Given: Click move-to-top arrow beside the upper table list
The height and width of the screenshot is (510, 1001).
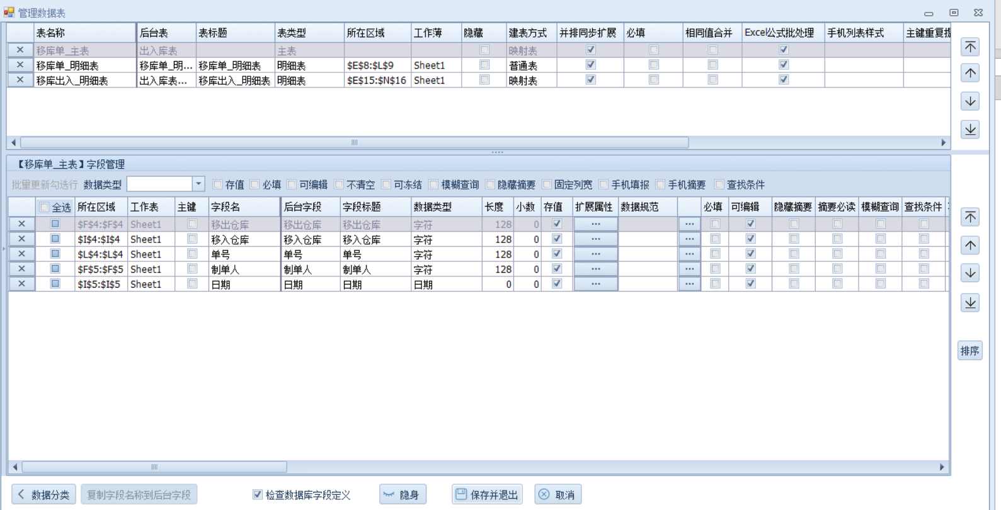Looking at the screenshot, I should (970, 47).
